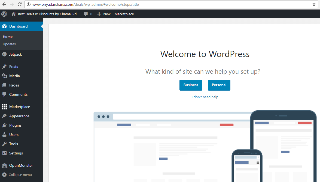Reload the page with the refresh icon
The height and width of the screenshot is (182, 320).
pos(20,4)
